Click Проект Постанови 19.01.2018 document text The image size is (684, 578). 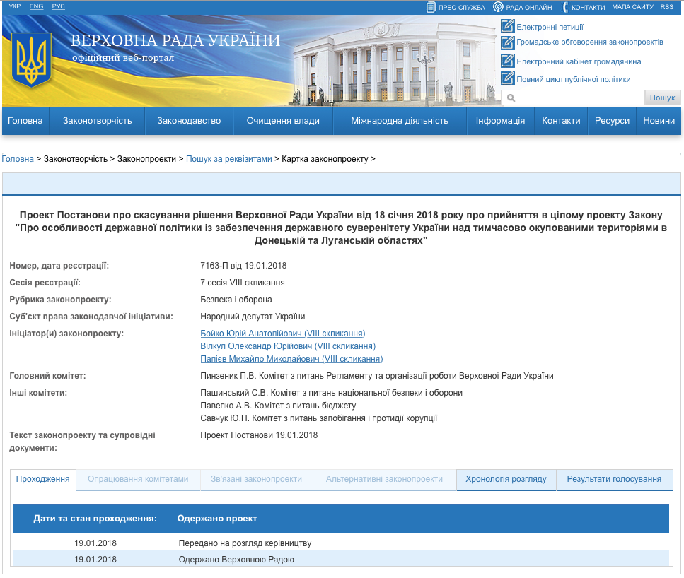[259, 435]
